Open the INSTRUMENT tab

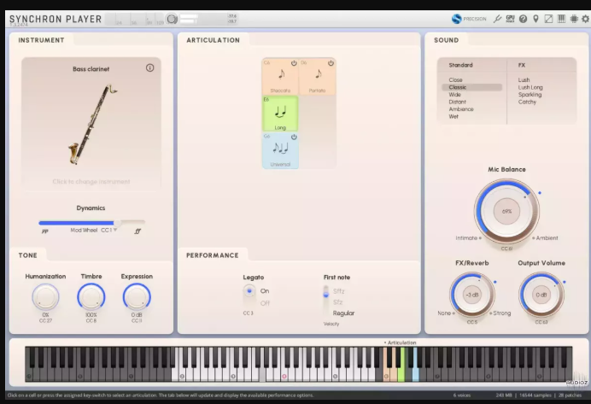[x=41, y=40]
